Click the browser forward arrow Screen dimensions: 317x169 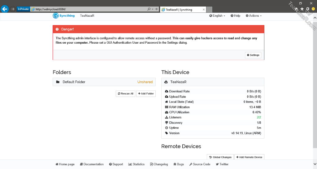(13, 9)
